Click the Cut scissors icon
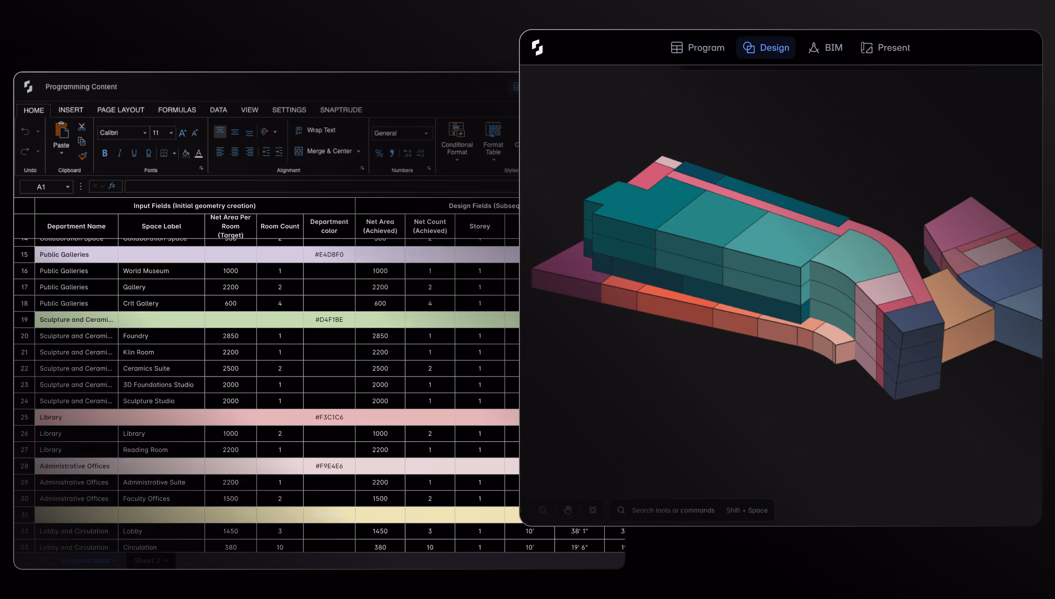1055x599 pixels. click(82, 127)
